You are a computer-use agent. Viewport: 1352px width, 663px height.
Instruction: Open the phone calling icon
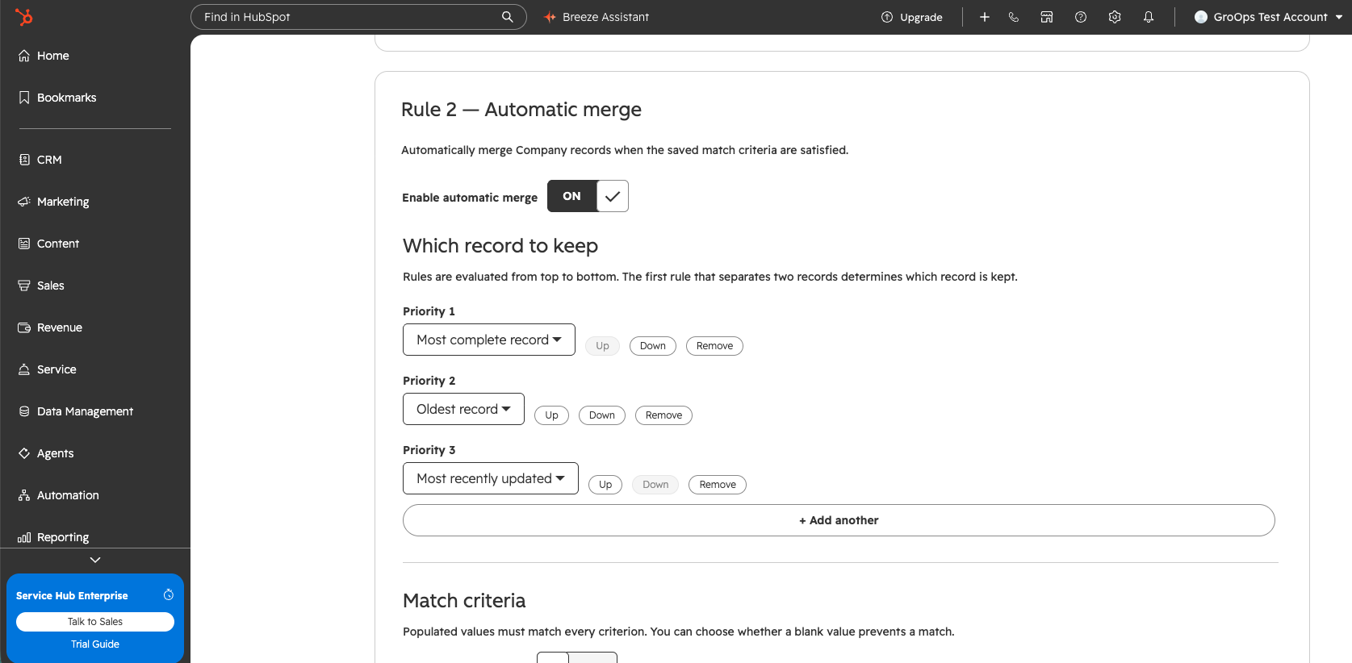(x=1014, y=17)
